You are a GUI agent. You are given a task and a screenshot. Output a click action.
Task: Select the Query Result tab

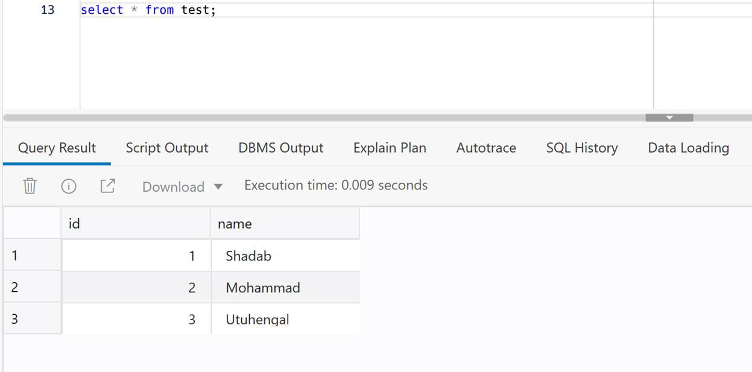coord(57,148)
